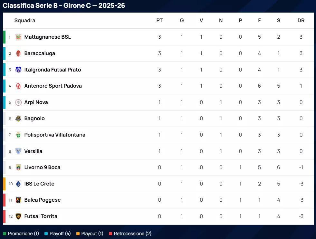This screenshot has height=239, width=316.
Task: Click the Squadra column header
Action: coord(25,21)
